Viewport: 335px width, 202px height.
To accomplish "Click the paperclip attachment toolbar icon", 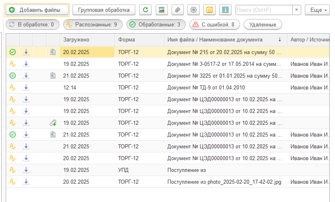I will click(177, 10).
